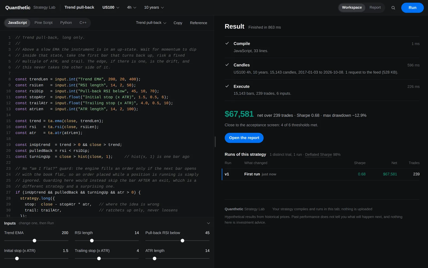Switch to the Report view
Image resolution: width=428 pixels, height=268 pixels.
point(375,8)
